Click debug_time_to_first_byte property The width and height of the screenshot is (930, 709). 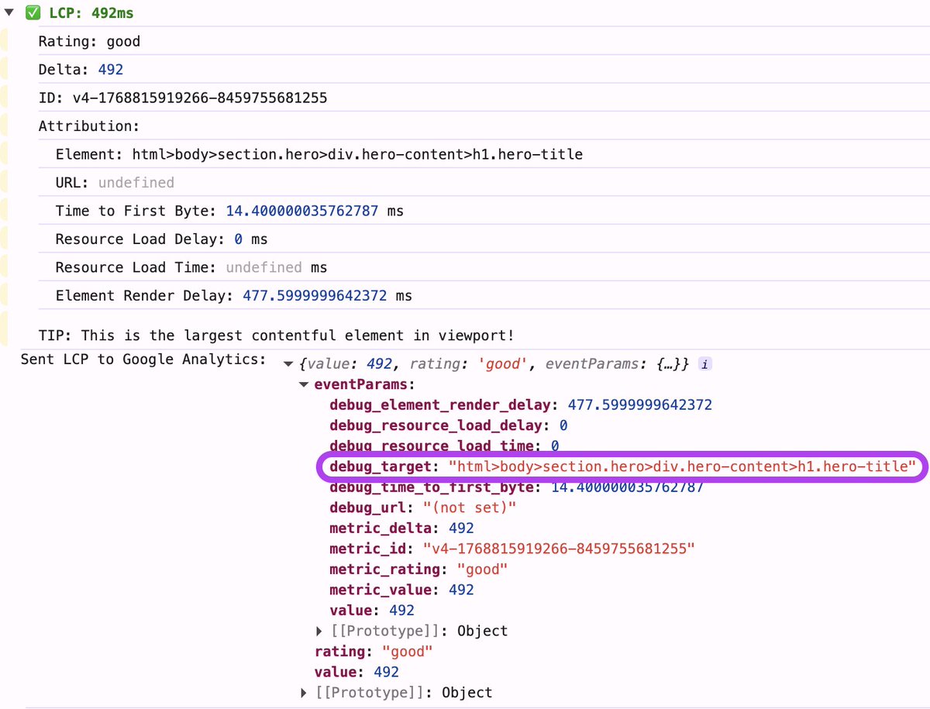point(516,487)
